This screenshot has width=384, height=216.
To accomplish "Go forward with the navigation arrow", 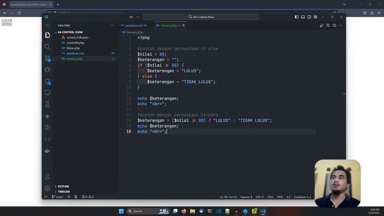I will [x=138, y=17].
